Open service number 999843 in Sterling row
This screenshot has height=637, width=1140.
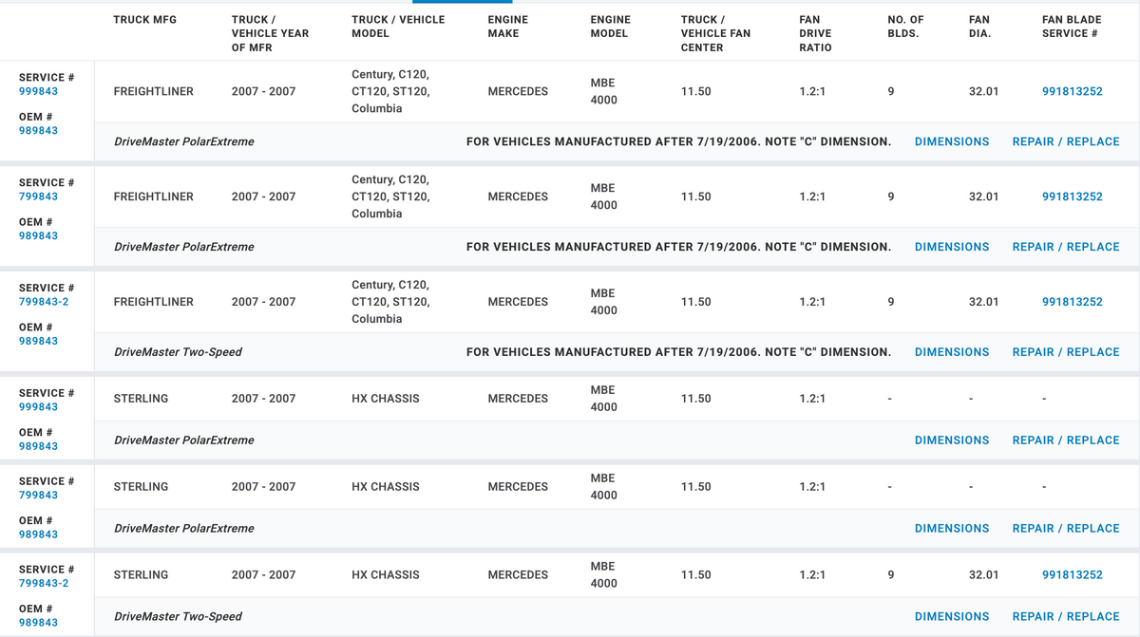[x=38, y=407]
